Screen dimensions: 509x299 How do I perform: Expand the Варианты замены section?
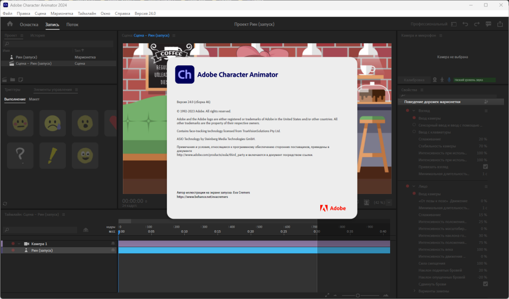coord(414,291)
